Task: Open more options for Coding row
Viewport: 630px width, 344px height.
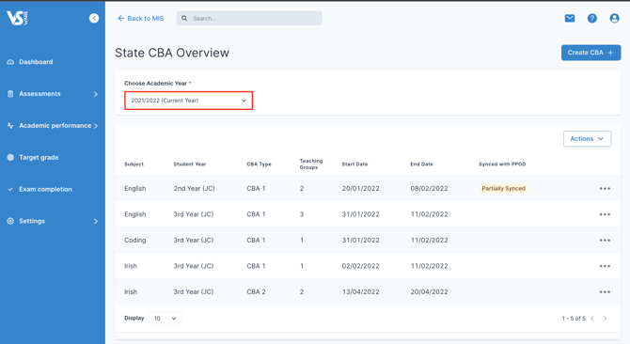Action: (605, 240)
